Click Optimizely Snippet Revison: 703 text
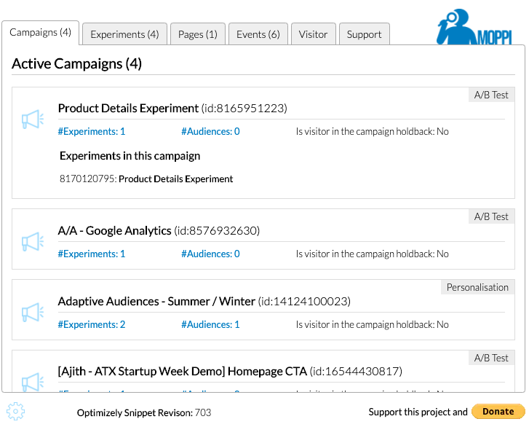529x427 pixels. point(144,413)
